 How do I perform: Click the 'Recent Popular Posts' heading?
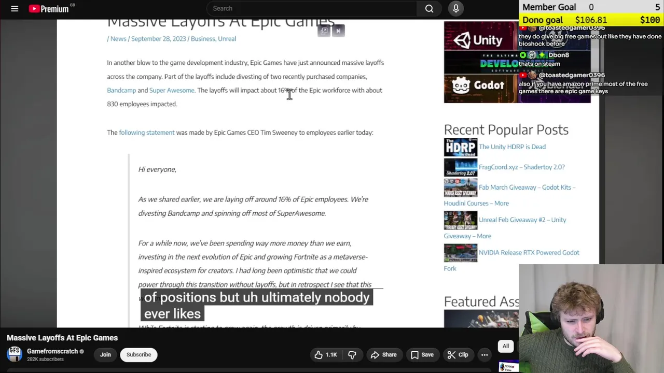tap(506, 130)
